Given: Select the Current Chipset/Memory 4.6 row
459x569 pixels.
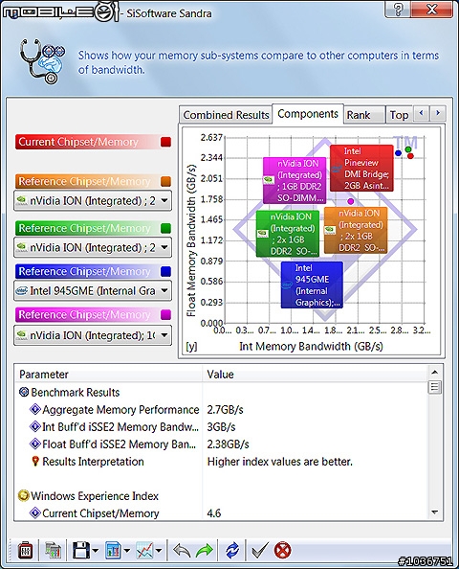Looking at the screenshot, I should point(222,513).
